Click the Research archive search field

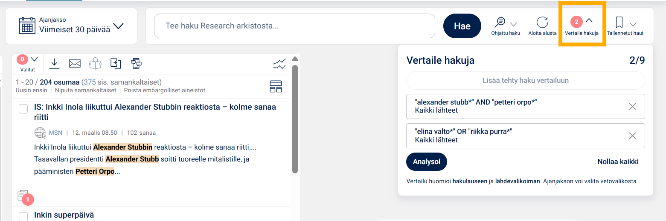pos(294,26)
